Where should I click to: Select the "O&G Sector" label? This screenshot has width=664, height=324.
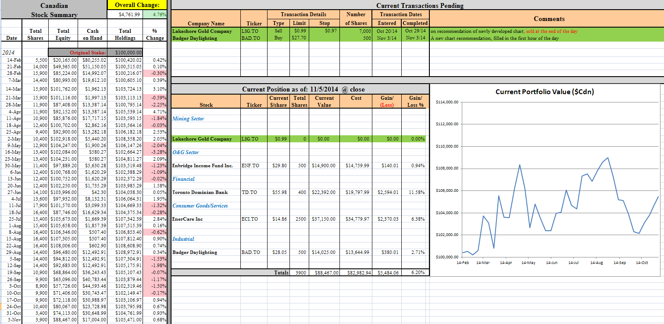tap(186, 152)
